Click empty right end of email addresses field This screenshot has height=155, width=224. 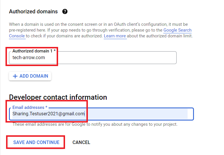(173, 114)
